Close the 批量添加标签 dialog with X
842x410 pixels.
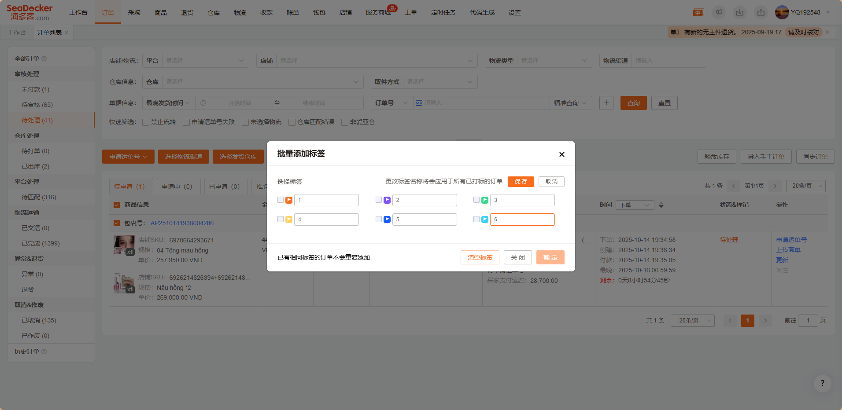[561, 154]
